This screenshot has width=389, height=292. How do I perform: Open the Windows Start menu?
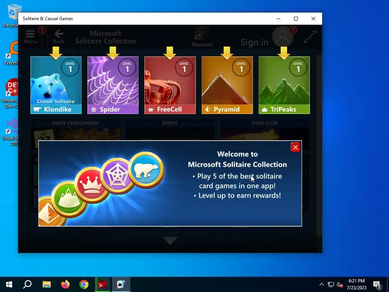click(9, 284)
